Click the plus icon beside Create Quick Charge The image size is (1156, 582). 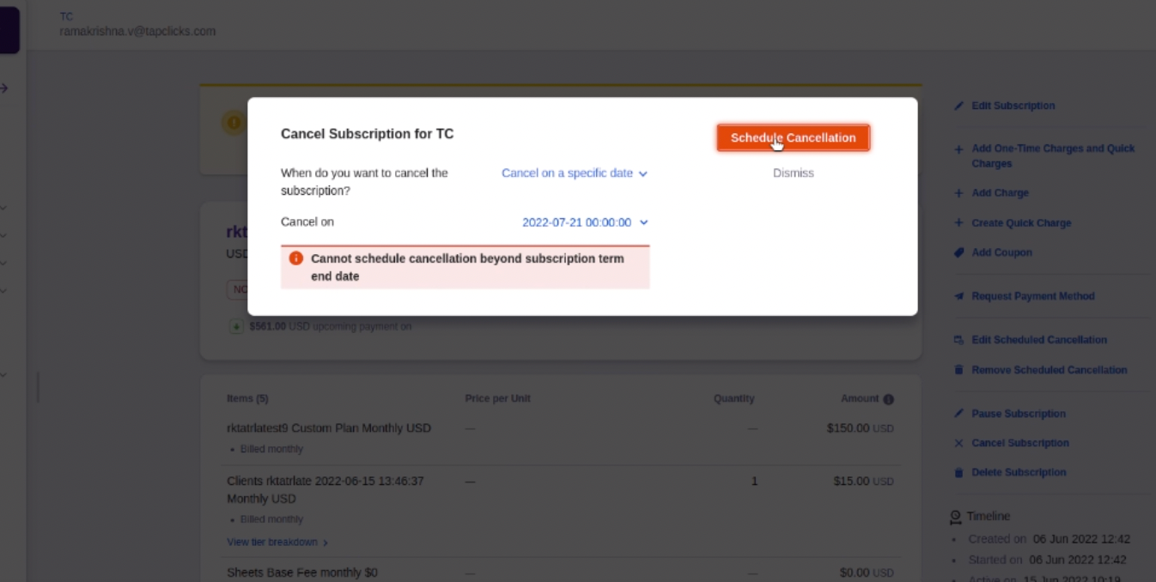pos(958,223)
